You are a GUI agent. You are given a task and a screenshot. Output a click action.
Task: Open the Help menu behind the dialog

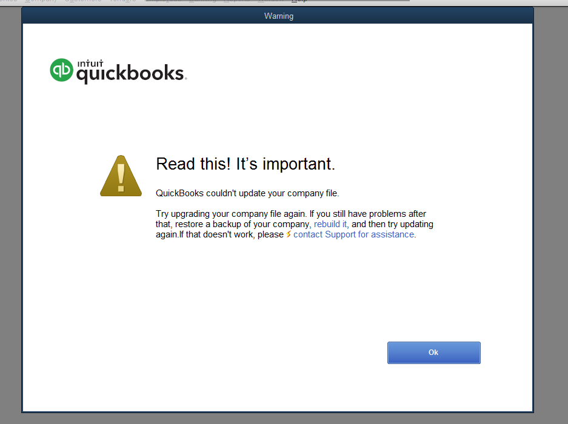pos(299,1)
